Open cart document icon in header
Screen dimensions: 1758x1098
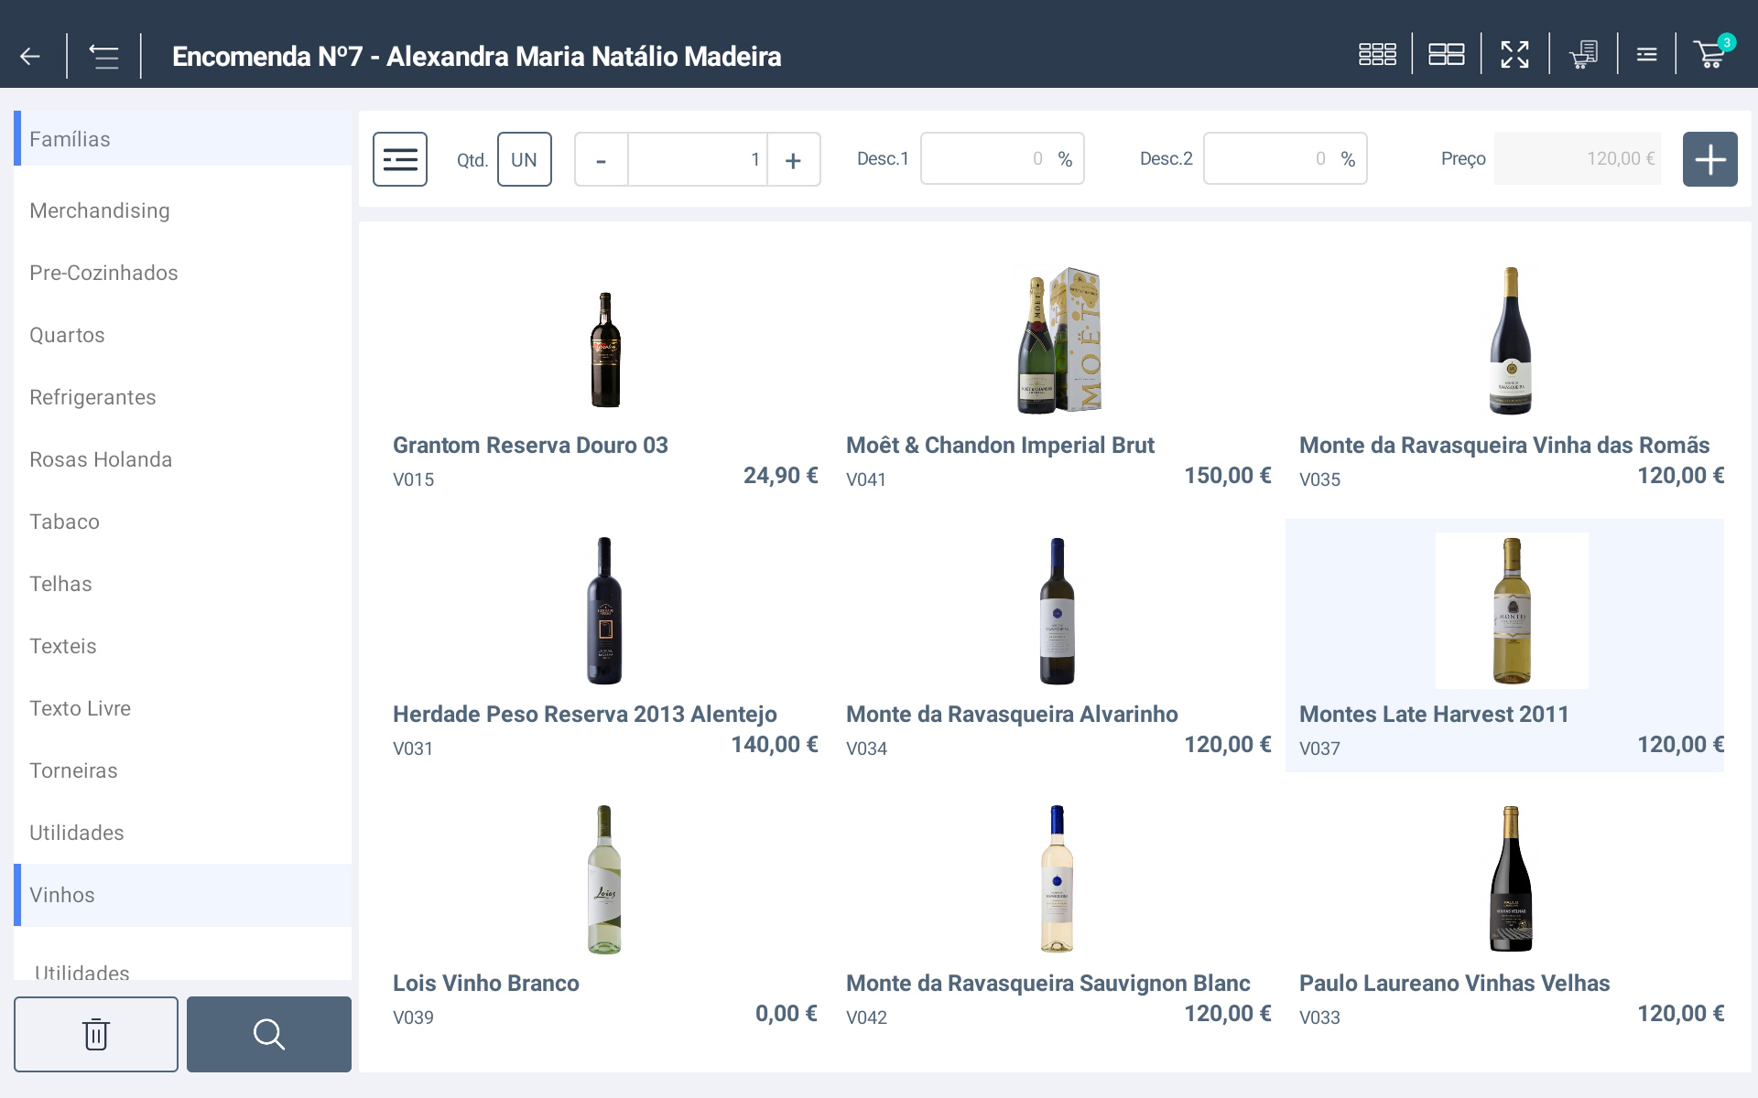point(1583,55)
